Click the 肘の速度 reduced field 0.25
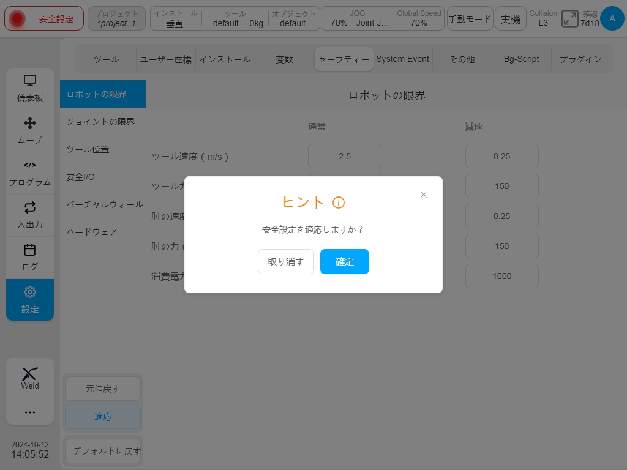This screenshot has width=627, height=470. pos(502,216)
